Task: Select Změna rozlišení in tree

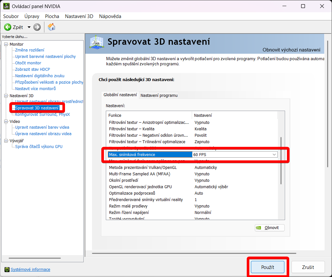Action: tap(30, 50)
